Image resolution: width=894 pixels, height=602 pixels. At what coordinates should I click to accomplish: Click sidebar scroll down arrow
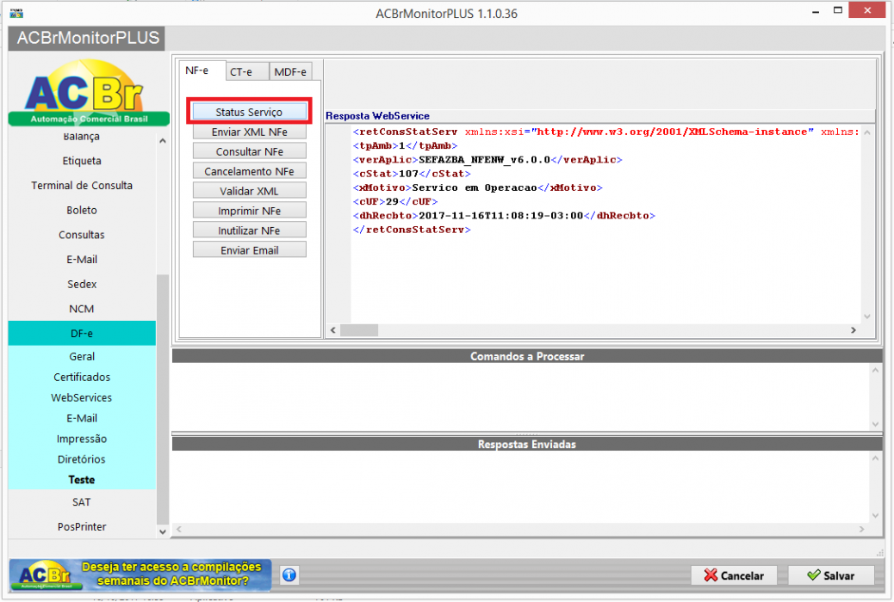pyautogui.click(x=163, y=531)
